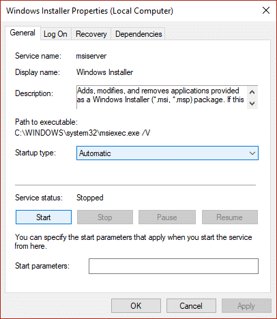Viewport: 277px width, 319px height.
Task: Click the Pause service button
Action: coord(167,217)
